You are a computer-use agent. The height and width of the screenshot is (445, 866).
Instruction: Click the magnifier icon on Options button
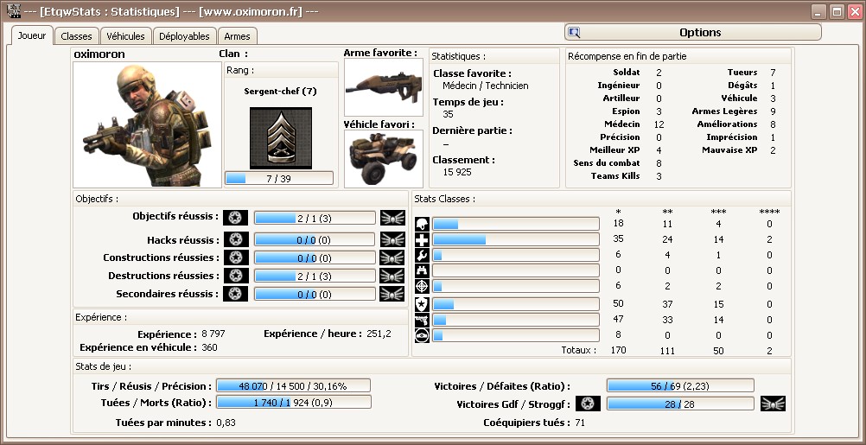[575, 33]
